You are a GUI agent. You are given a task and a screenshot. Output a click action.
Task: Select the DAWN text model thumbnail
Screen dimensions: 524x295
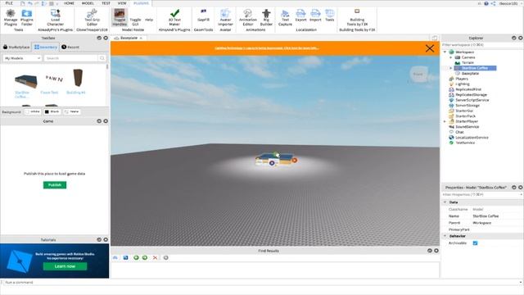[54, 79]
